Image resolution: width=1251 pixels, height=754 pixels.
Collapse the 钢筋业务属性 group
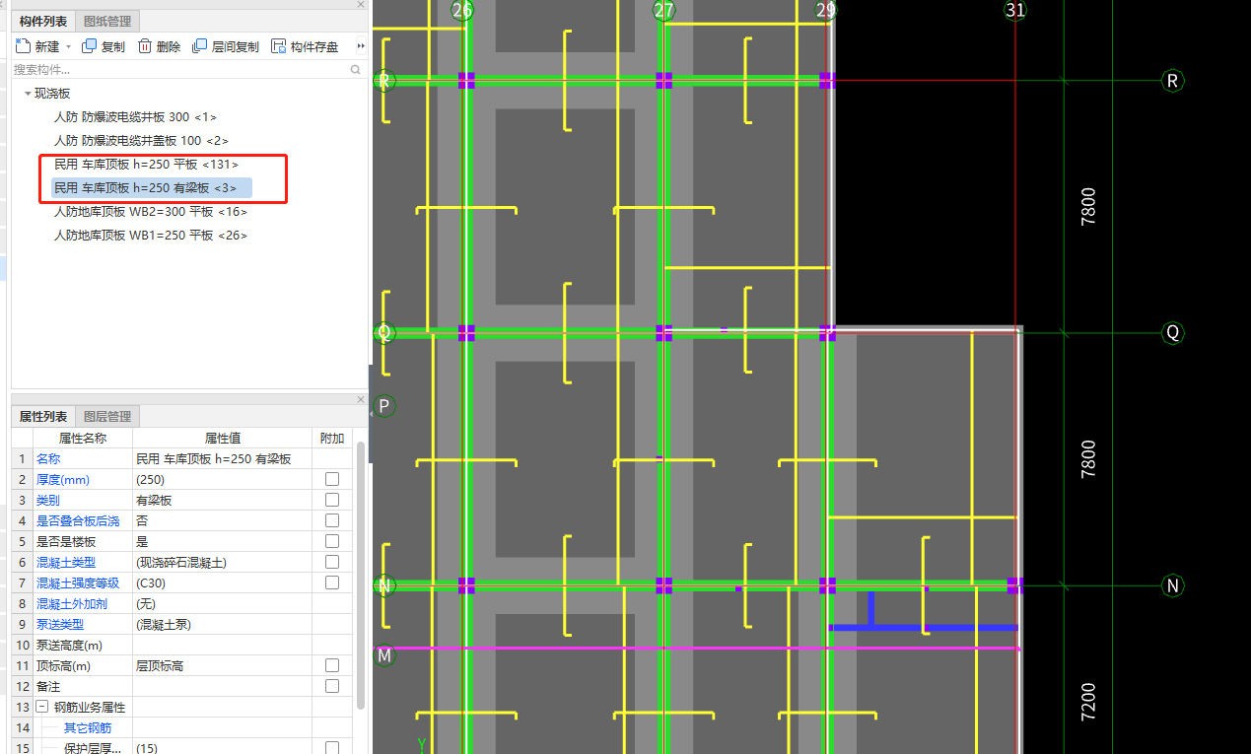tap(42, 707)
